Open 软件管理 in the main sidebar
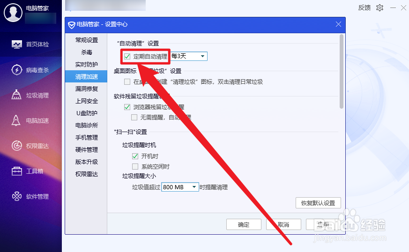The image size is (409, 252). click(30, 196)
